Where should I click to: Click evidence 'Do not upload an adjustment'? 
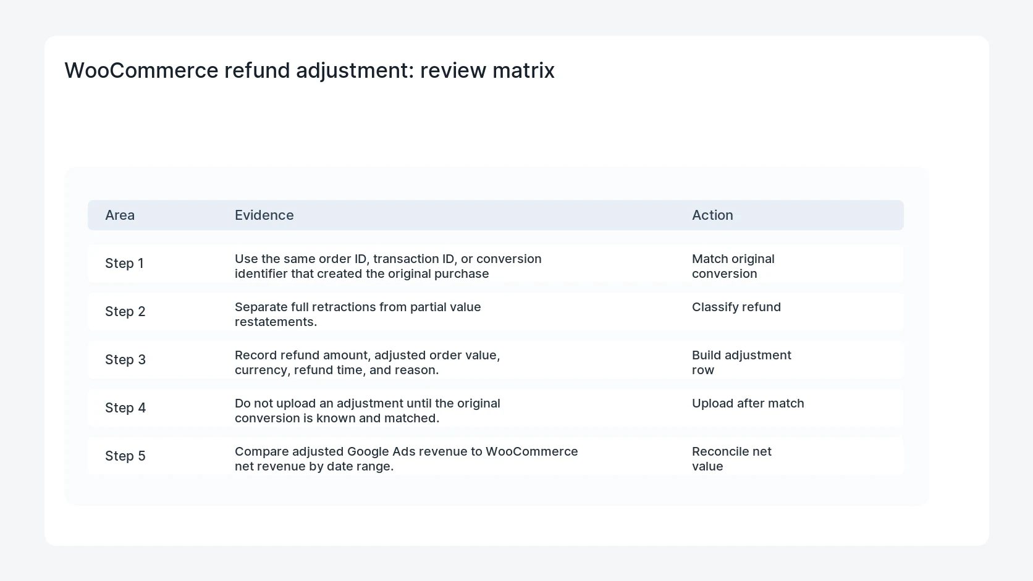tap(368, 411)
